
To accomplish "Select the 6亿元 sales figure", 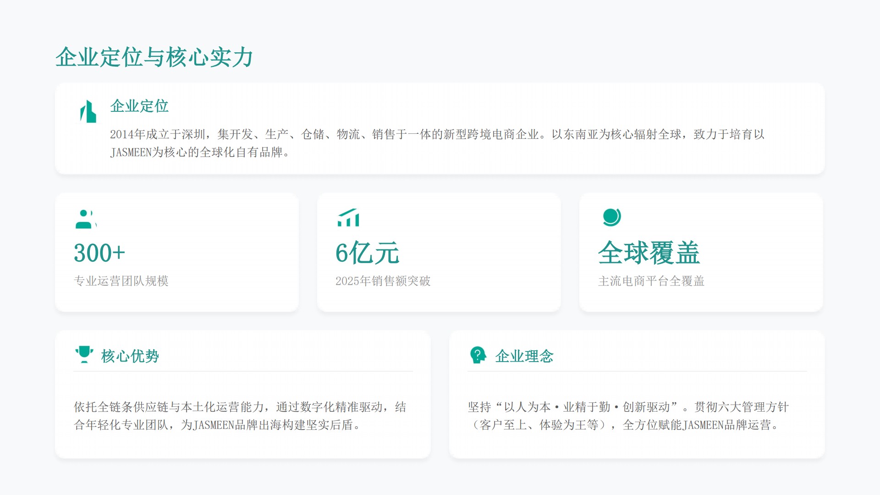I will 367,253.
